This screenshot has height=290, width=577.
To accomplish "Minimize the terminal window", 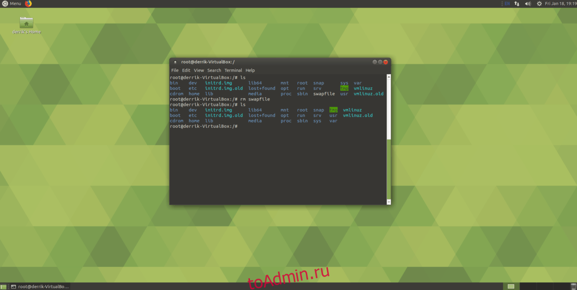I will [375, 62].
